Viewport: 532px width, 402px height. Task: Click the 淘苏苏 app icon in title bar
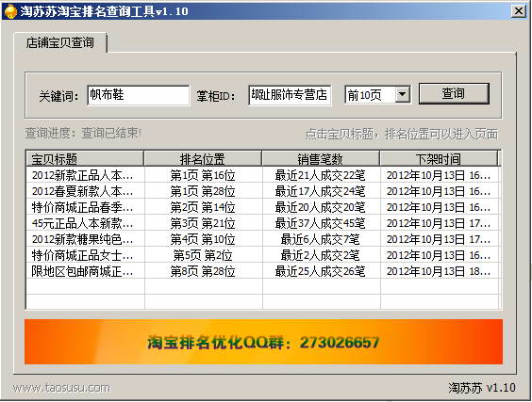[10, 11]
